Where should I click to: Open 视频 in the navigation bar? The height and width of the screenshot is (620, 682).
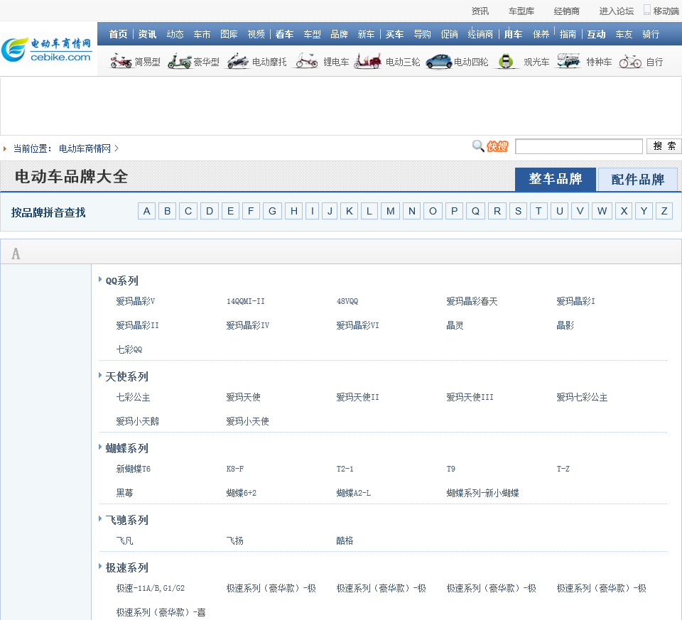click(x=256, y=34)
